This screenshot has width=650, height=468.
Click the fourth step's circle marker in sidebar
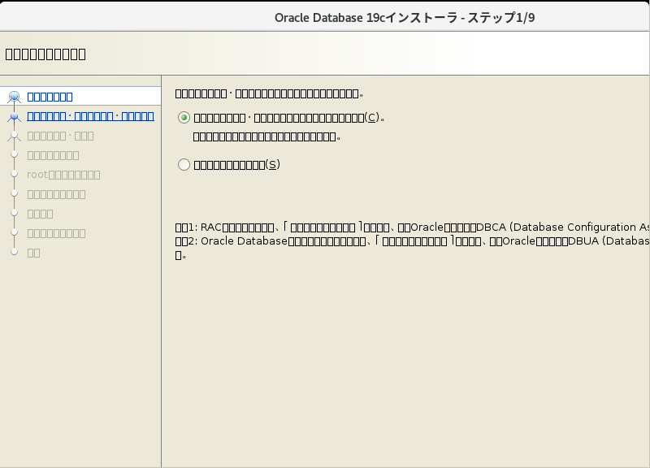(14, 155)
